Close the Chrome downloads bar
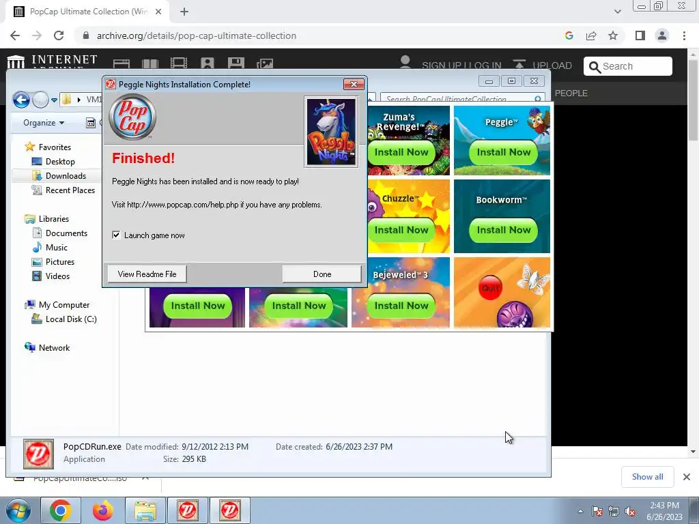This screenshot has height=524, width=699. pyautogui.click(x=687, y=477)
